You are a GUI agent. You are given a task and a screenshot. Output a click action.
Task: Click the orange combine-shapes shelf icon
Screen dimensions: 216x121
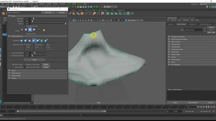coord(94,13)
